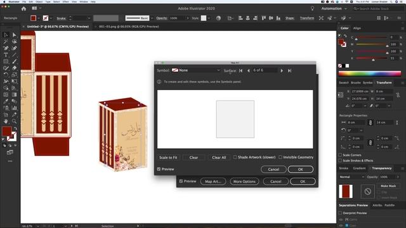Select the Magic Wand tool

click(x=6, y=41)
